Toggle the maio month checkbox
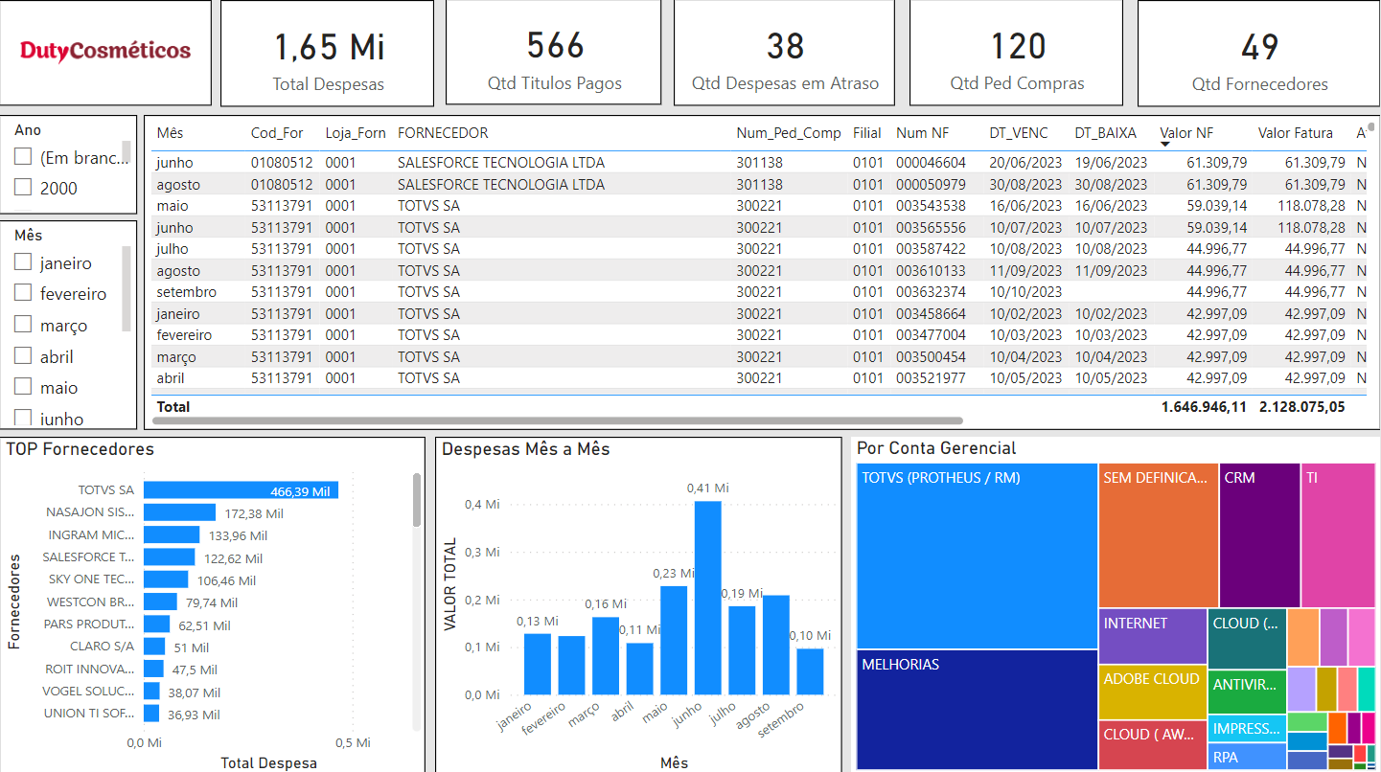1381x772 pixels. click(23, 387)
